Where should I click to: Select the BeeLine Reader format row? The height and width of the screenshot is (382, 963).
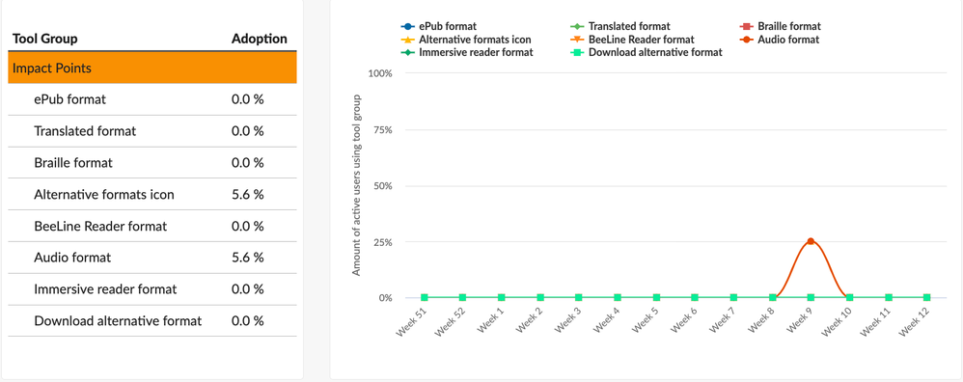point(152,226)
